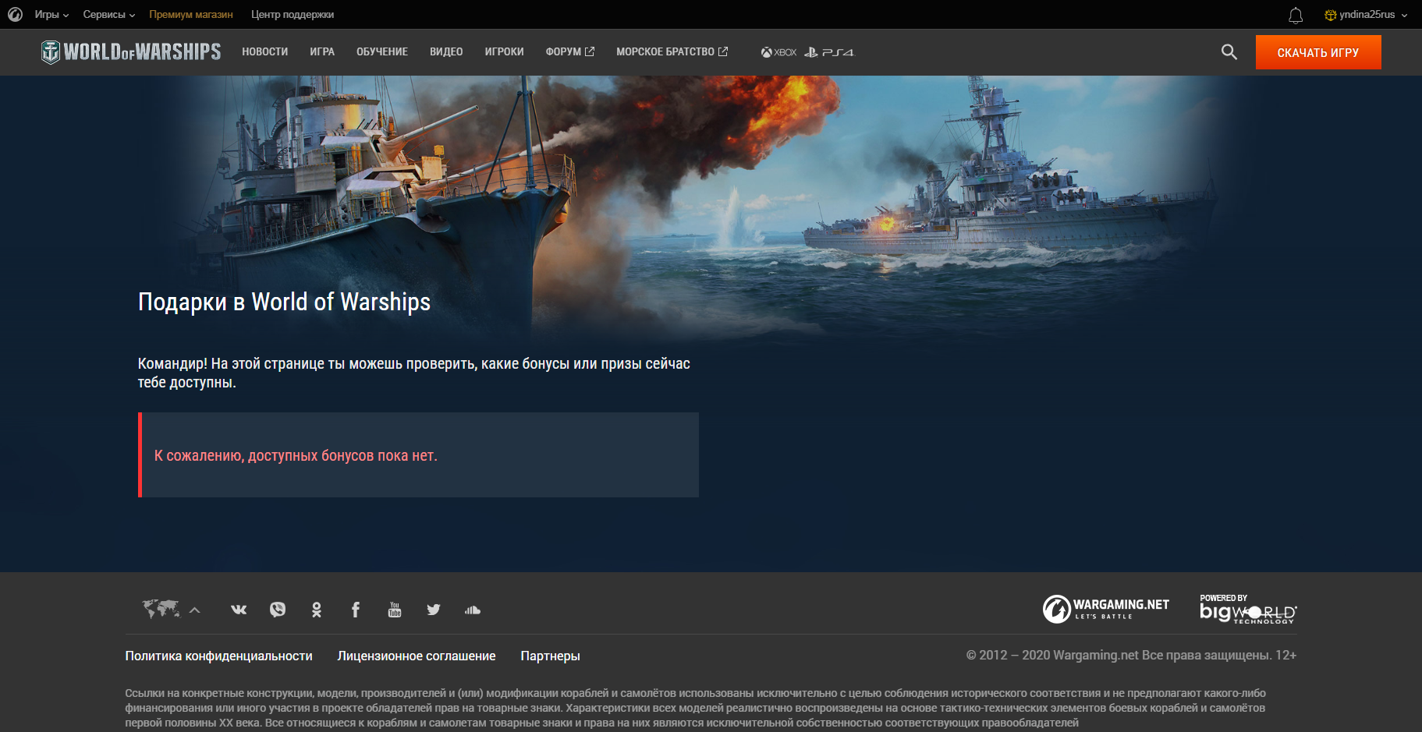Click the world map region icon
Viewport: 1422px width, 732px height.
(161, 608)
